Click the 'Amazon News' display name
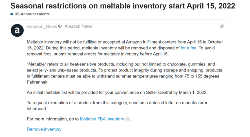 (x=78, y=26)
